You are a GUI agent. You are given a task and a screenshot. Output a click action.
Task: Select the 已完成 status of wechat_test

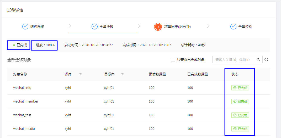240,115
